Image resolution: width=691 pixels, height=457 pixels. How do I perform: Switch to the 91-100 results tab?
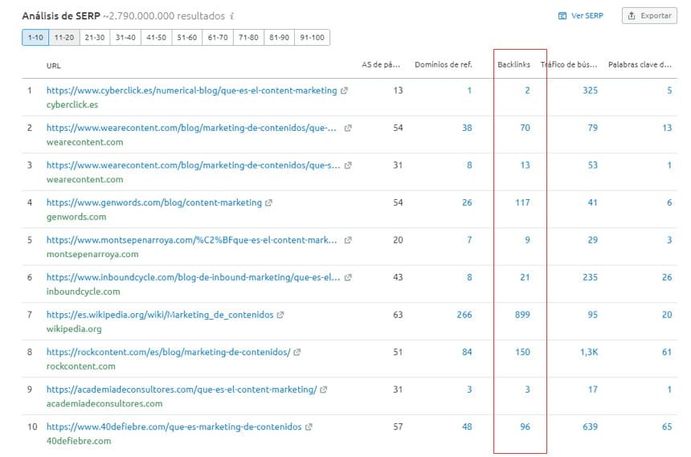(312, 38)
